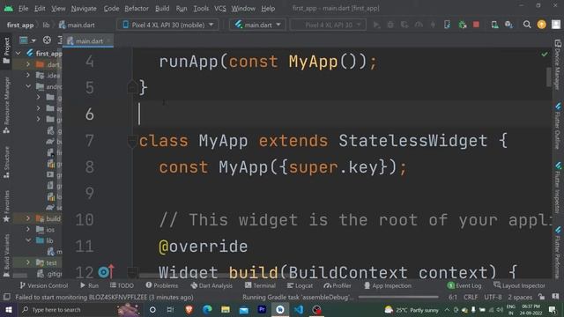Toggle the code fold end marker on line 5
The image size is (564, 317).
coord(132,86)
